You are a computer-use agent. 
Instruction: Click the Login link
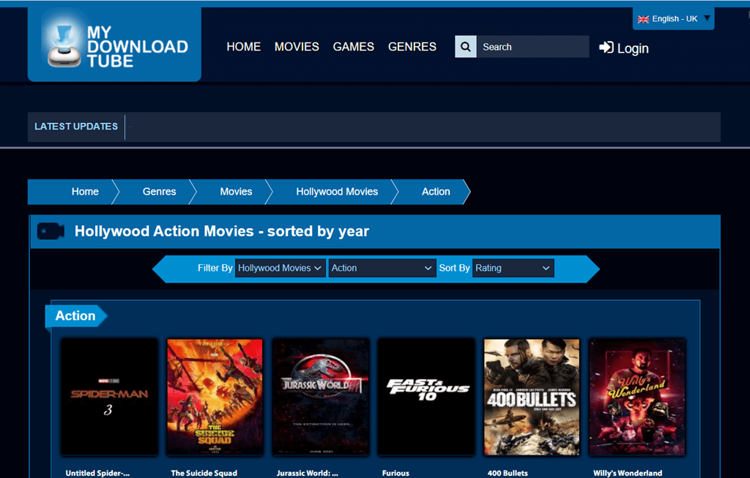(624, 48)
